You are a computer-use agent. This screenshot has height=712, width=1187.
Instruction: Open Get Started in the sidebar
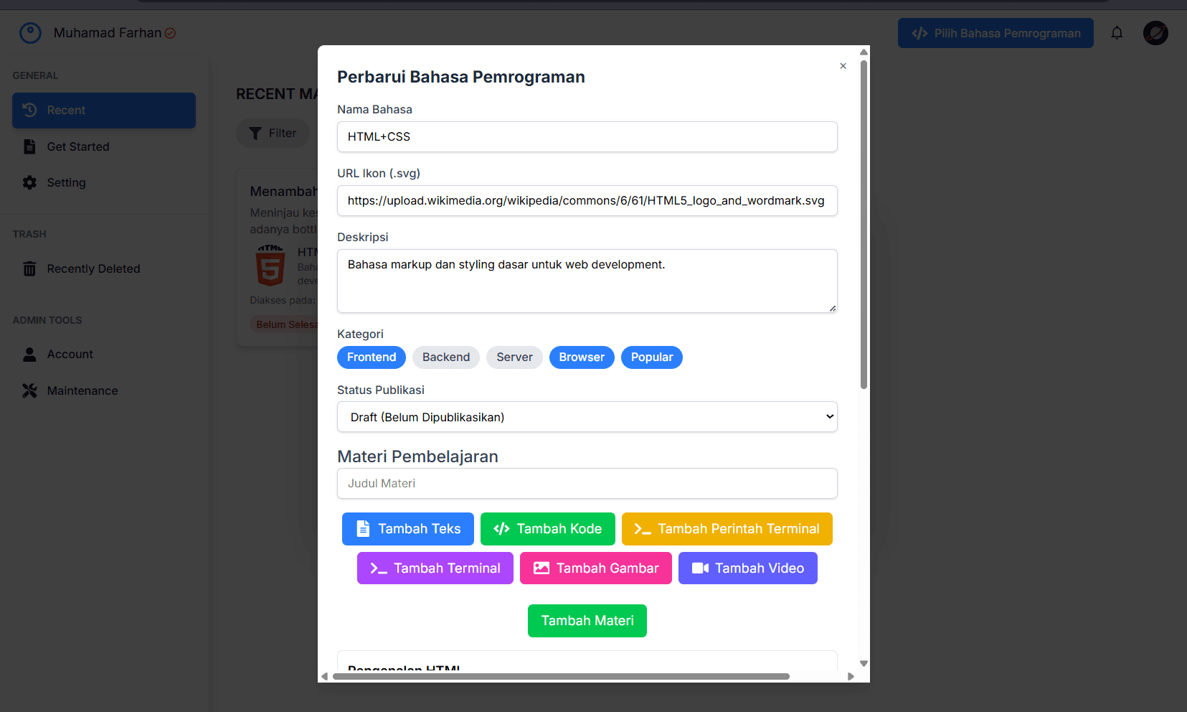(78, 146)
